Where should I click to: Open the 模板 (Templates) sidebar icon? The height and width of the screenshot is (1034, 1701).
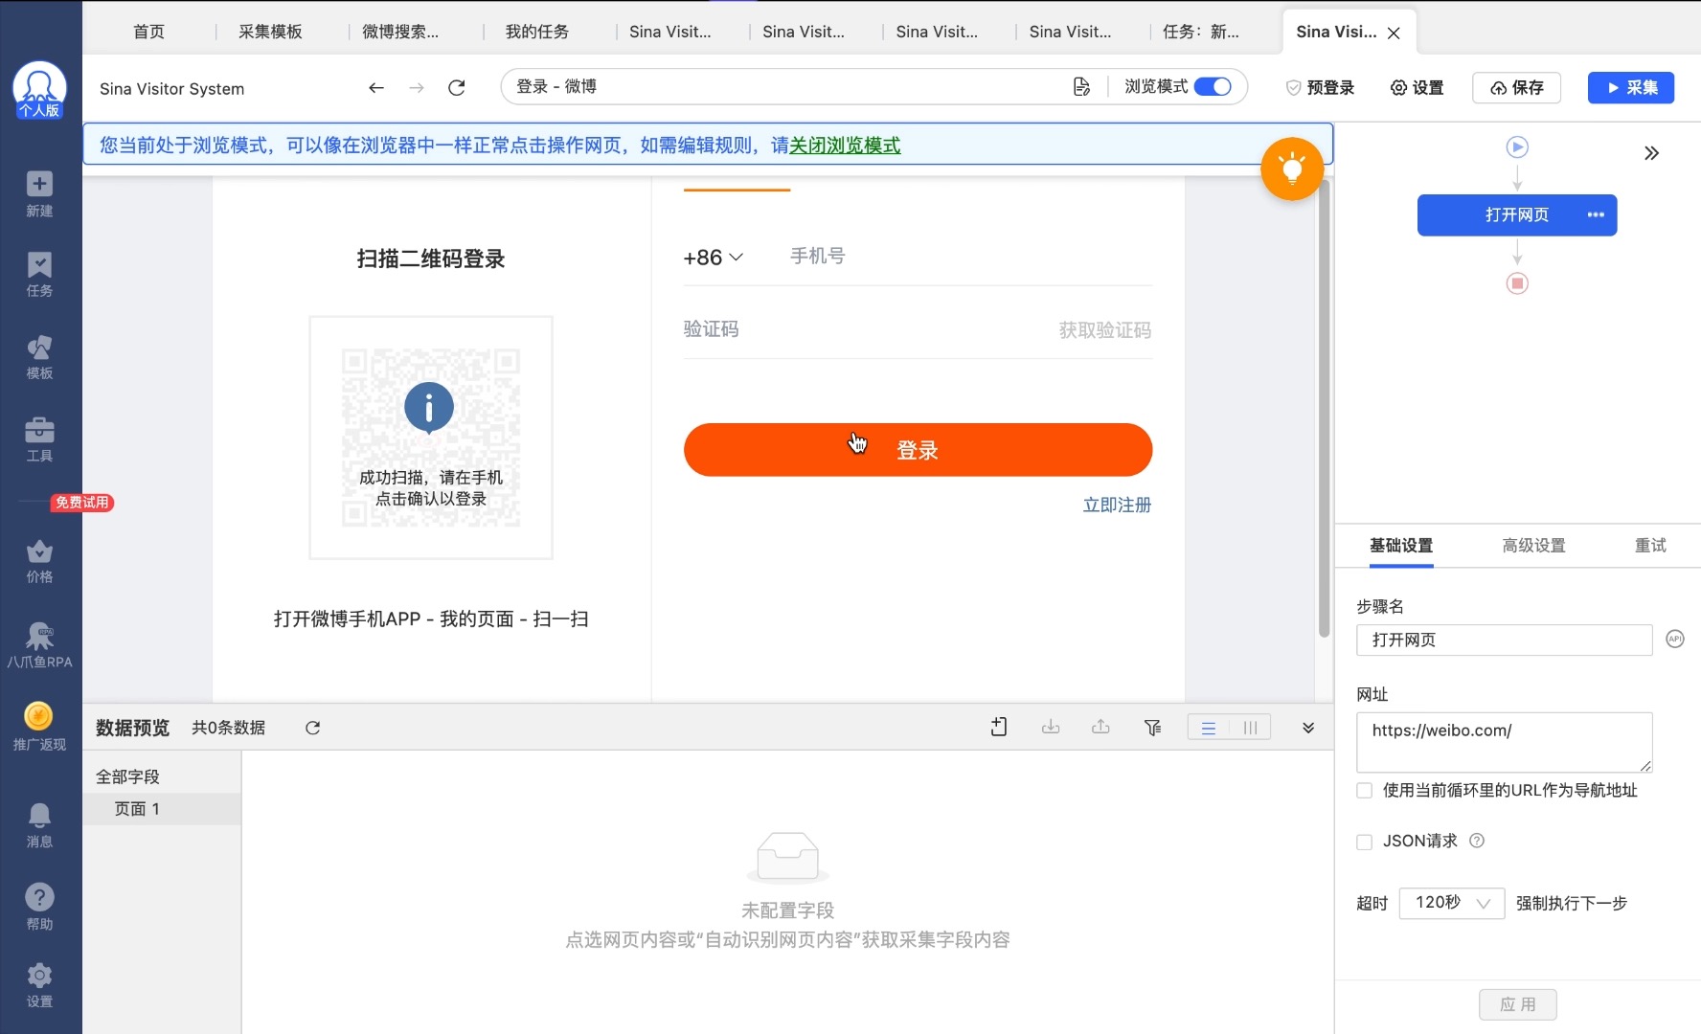(39, 357)
